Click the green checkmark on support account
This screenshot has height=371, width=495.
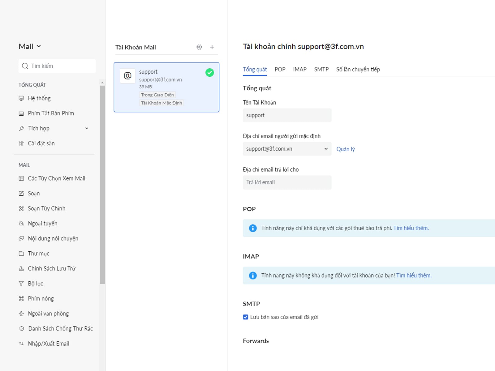point(209,73)
